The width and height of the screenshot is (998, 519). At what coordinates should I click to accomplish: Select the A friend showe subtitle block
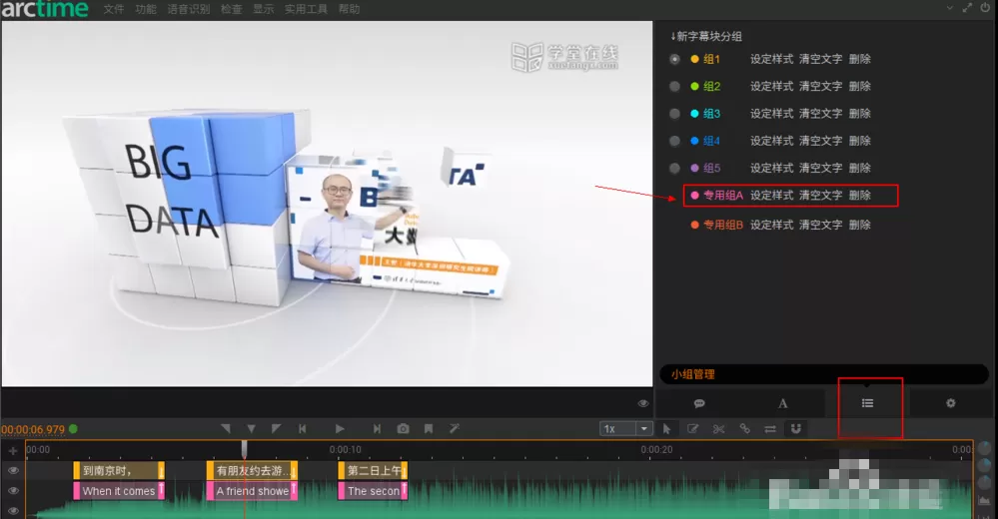(252, 491)
